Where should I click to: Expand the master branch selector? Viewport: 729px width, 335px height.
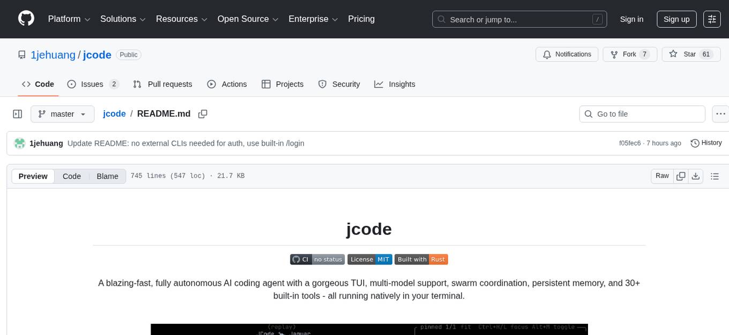(62, 113)
